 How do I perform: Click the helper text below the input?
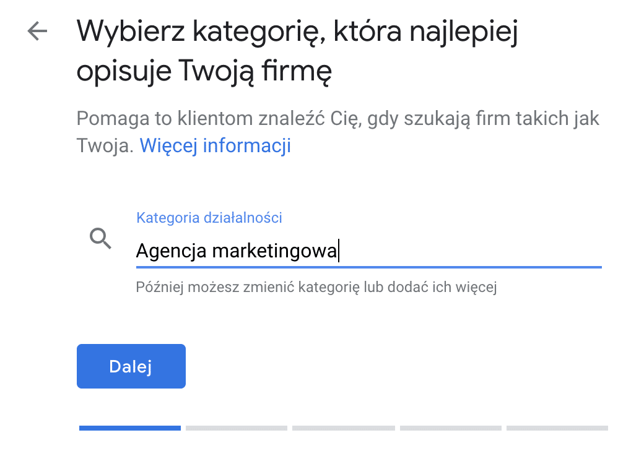[x=316, y=287]
